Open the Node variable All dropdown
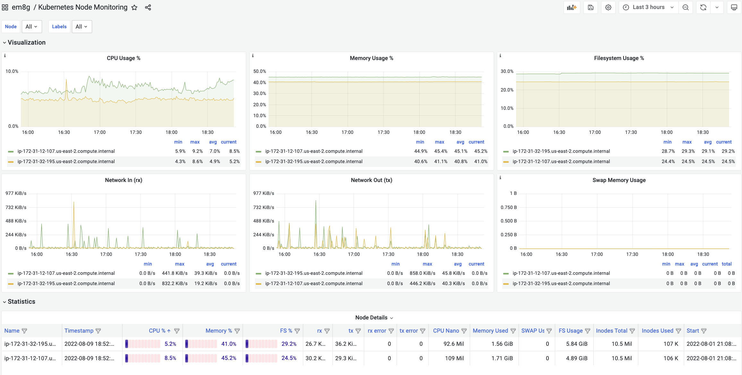The width and height of the screenshot is (742, 375). click(x=31, y=27)
